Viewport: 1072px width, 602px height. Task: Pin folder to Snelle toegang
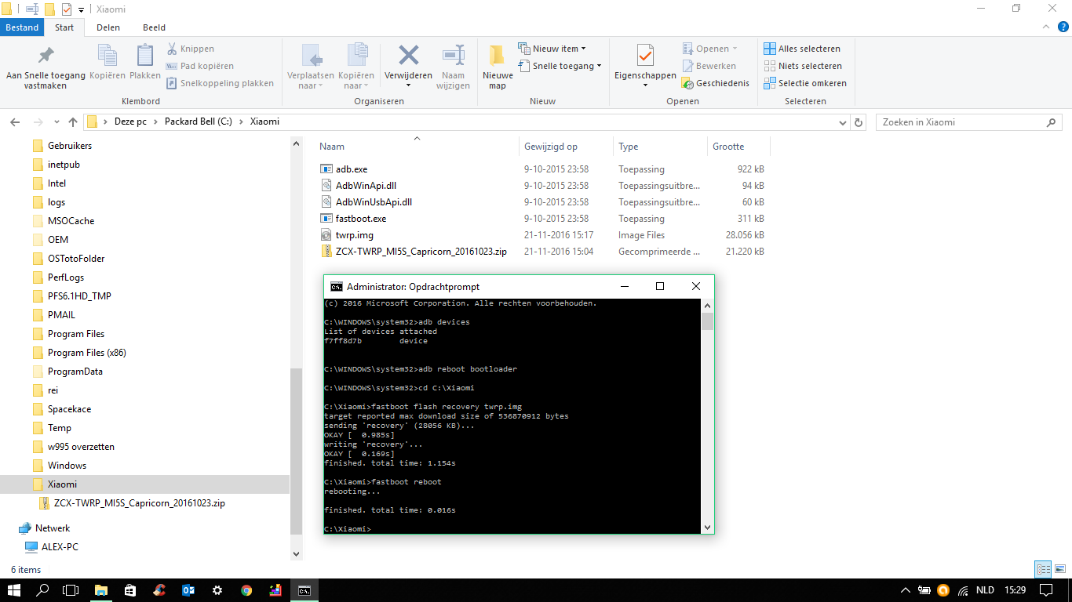46,67
